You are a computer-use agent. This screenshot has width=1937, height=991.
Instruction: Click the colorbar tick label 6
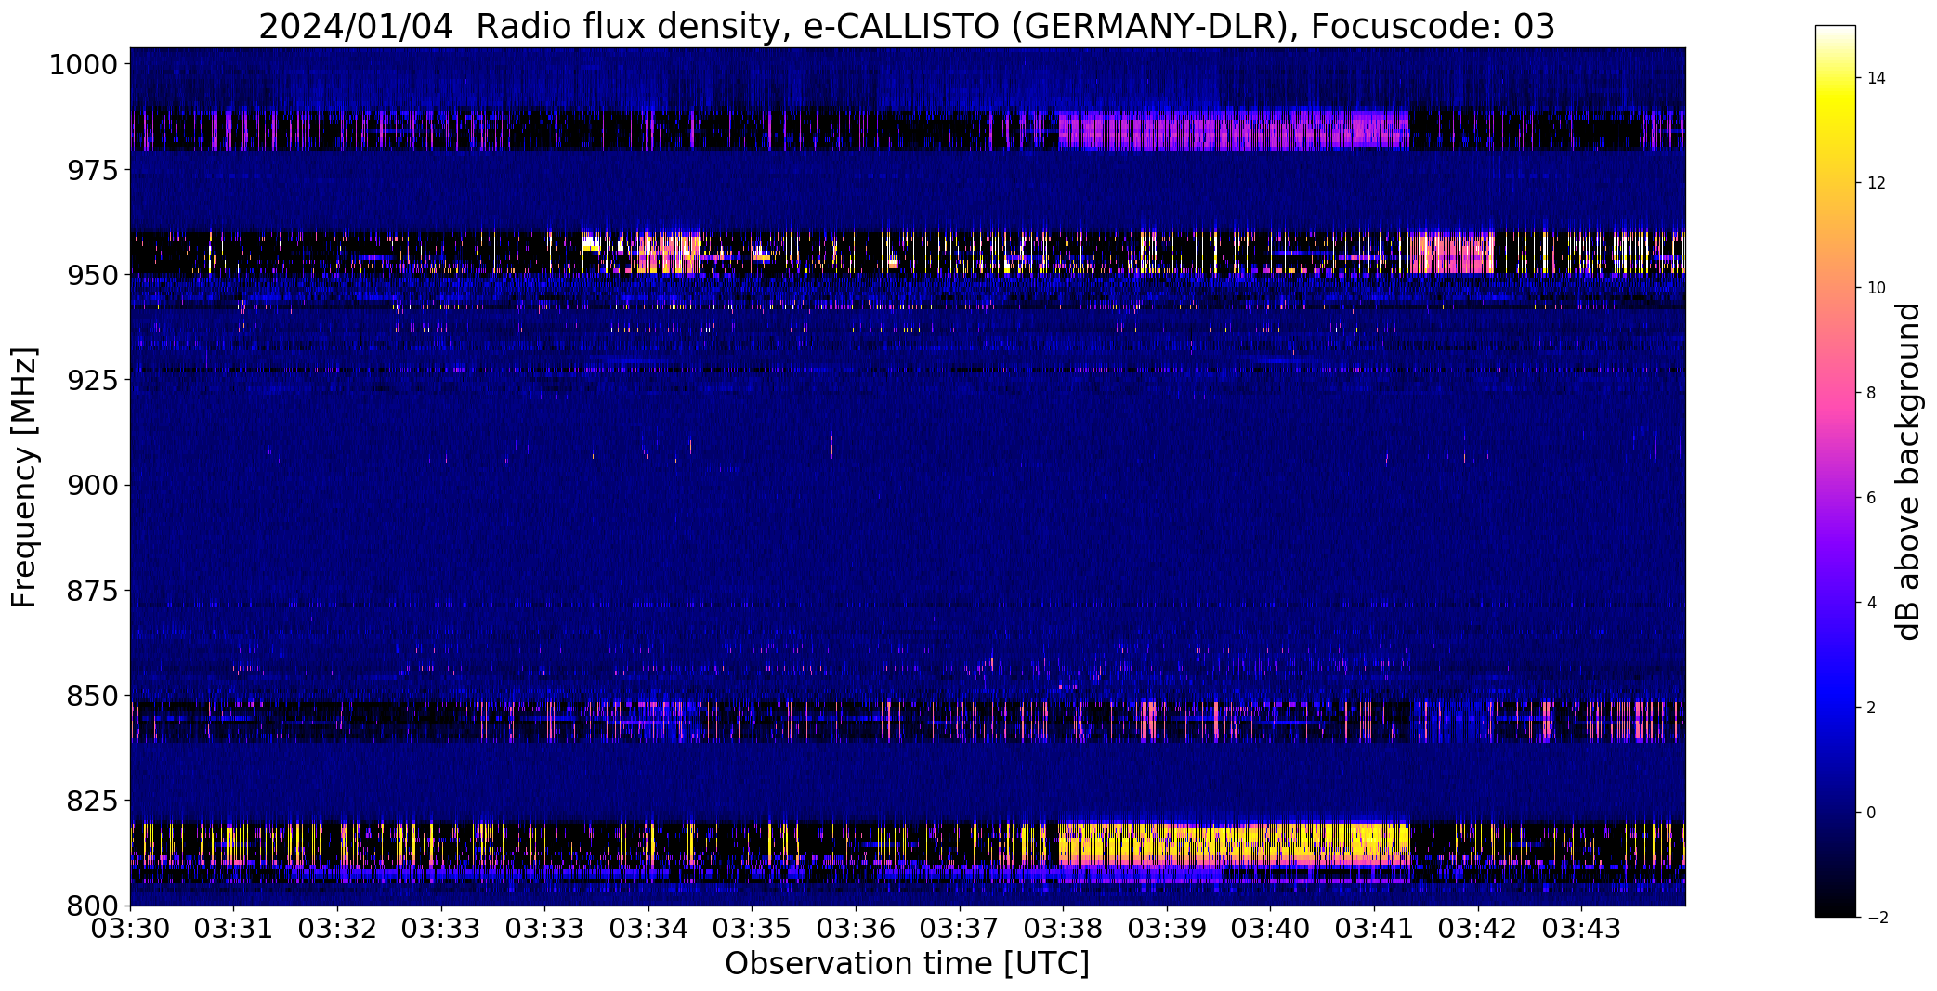pyautogui.click(x=1872, y=498)
